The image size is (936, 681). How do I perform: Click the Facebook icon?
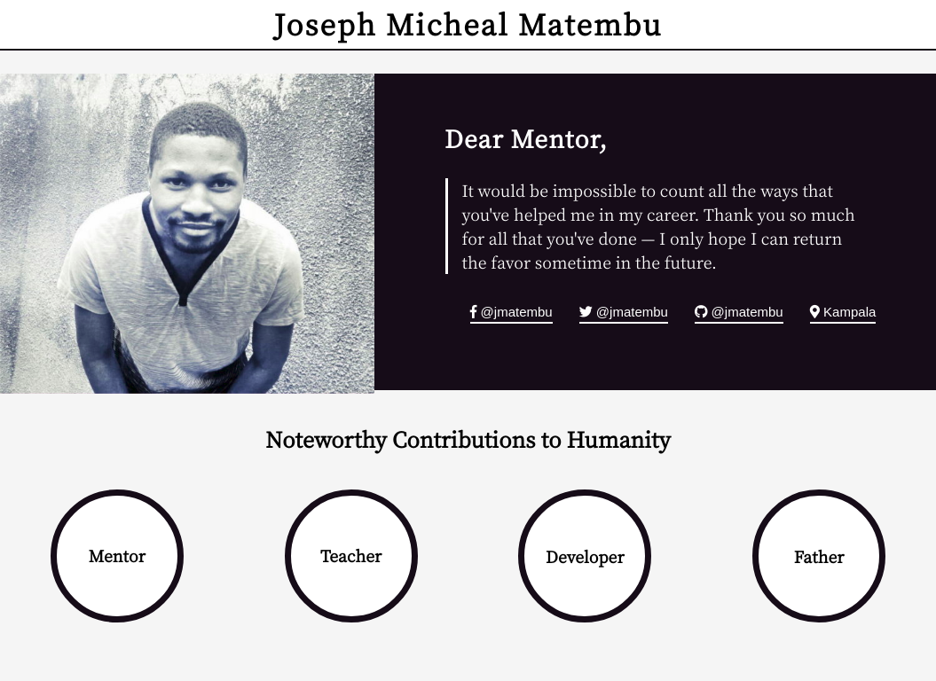point(474,312)
